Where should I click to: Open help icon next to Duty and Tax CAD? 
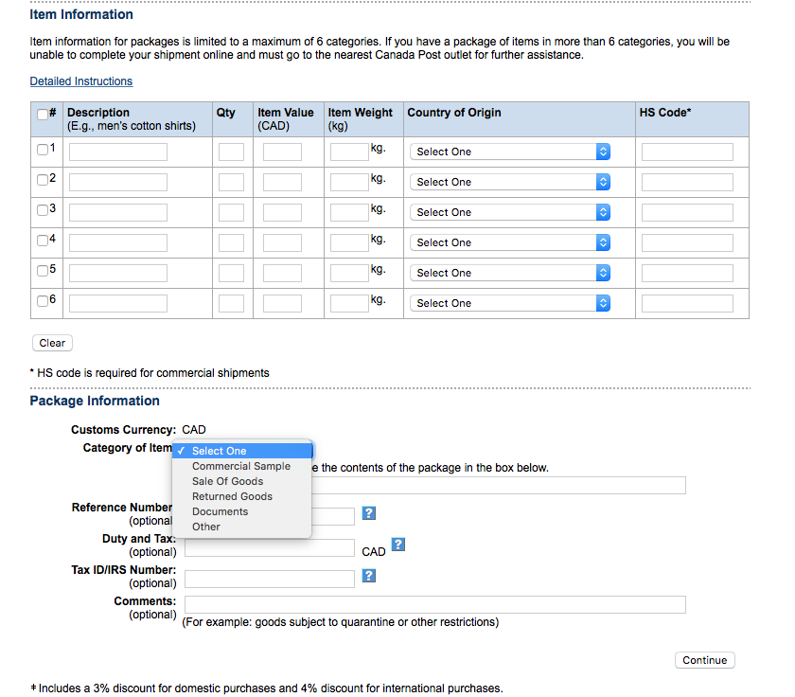(x=398, y=545)
